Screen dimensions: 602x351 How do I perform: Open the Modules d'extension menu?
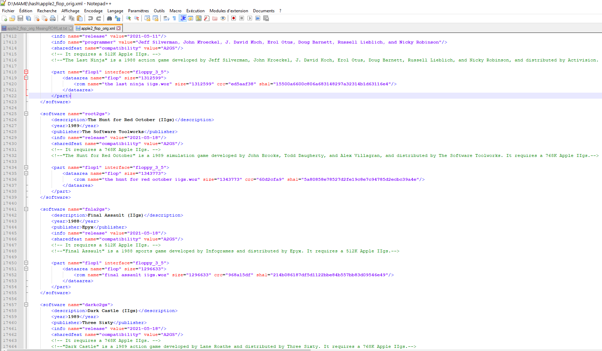229,11
